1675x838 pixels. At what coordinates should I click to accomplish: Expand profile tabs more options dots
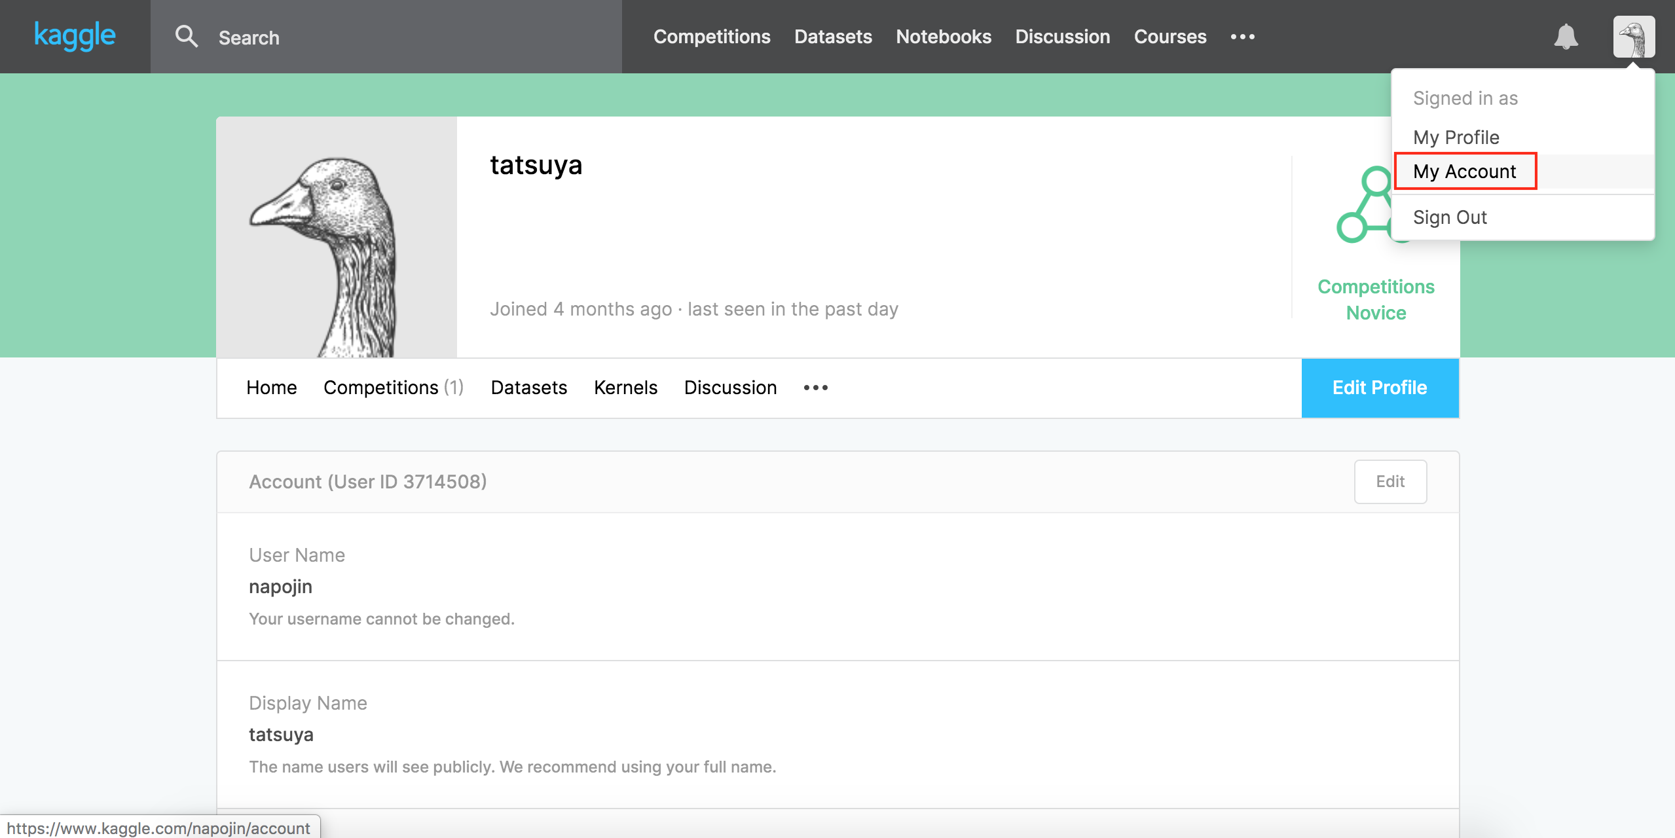[815, 388]
